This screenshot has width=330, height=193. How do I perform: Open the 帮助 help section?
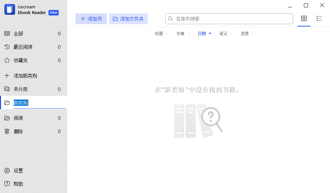tap(18, 184)
